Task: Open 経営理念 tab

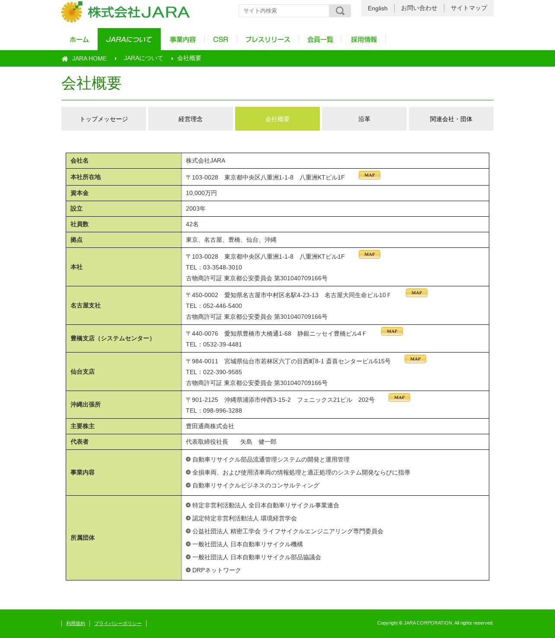Action: coord(191,119)
